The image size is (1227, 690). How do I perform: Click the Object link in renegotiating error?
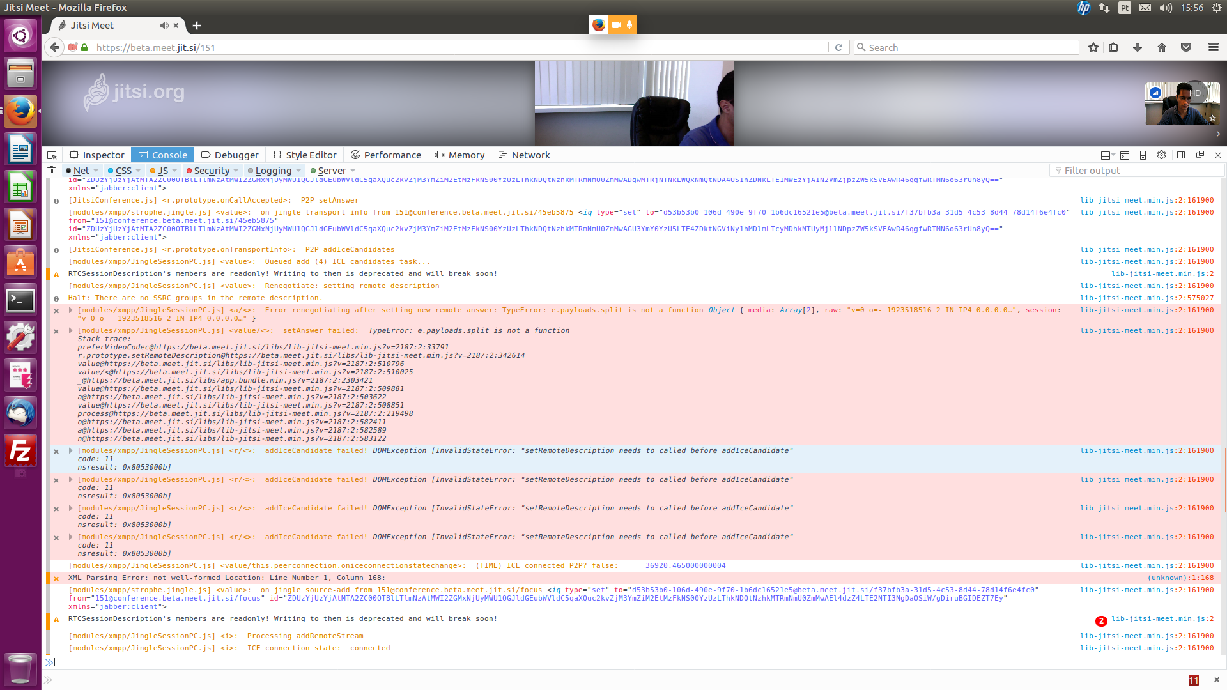(x=722, y=310)
